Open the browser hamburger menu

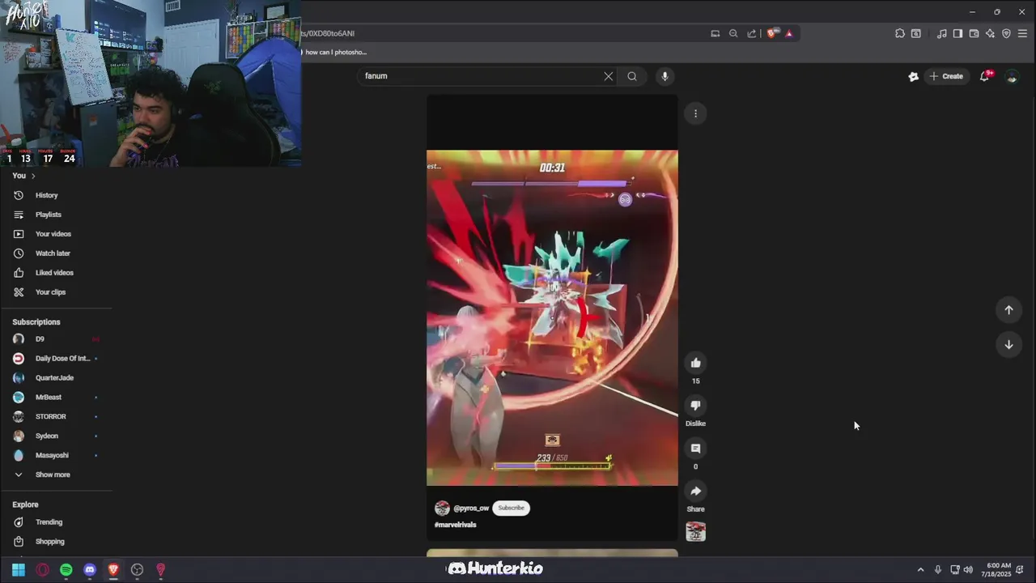coord(1023,33)
